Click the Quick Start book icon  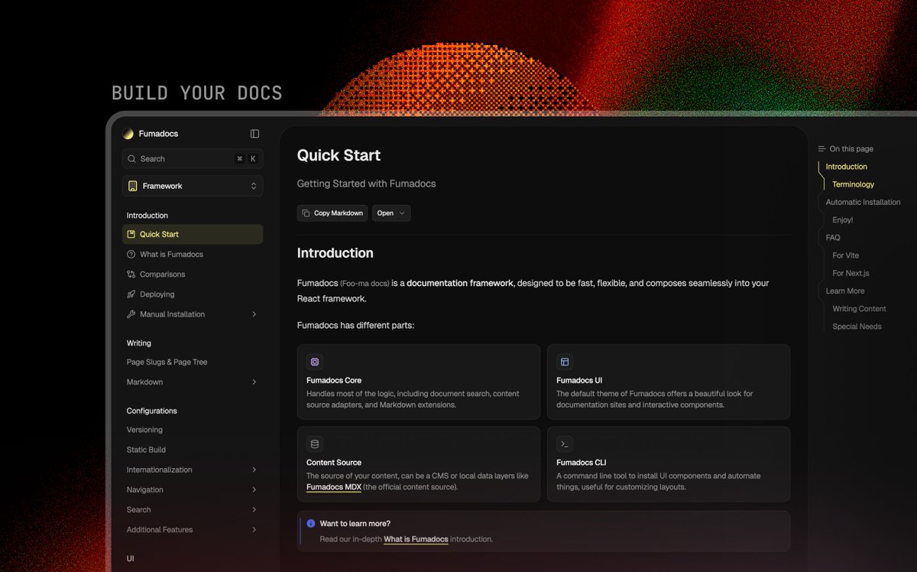(131, 234)
